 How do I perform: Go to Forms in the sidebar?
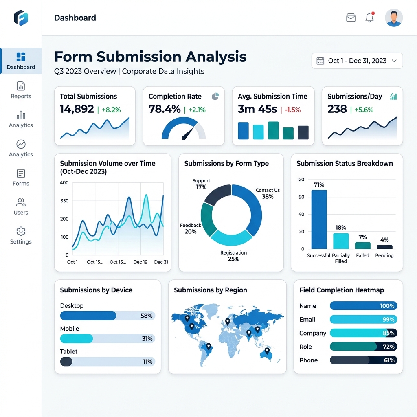point(21,178)
